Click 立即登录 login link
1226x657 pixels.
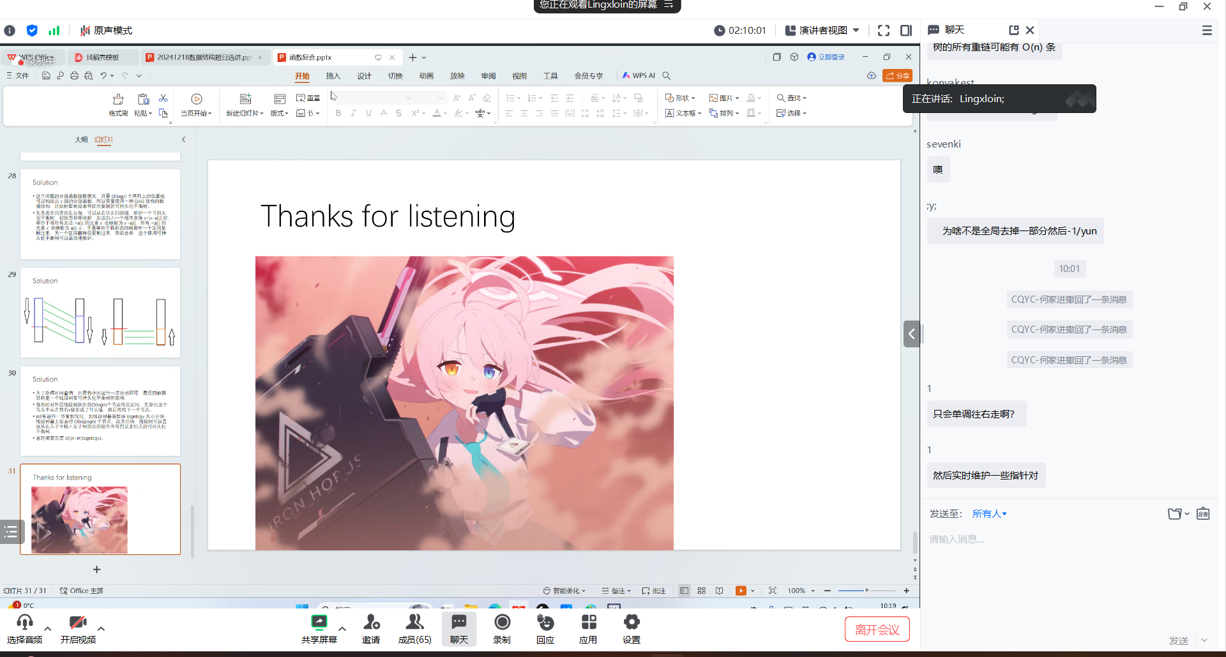pyautogui.click(x=826, y=57)
